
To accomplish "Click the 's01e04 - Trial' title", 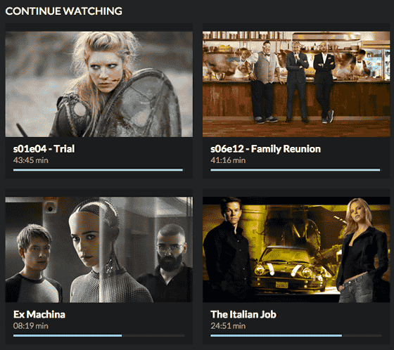I will (x=44, y=148).
